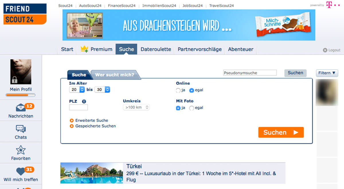Click the Telekom T logo
Viewport: 344px width, 189px height.
(329, 5)
